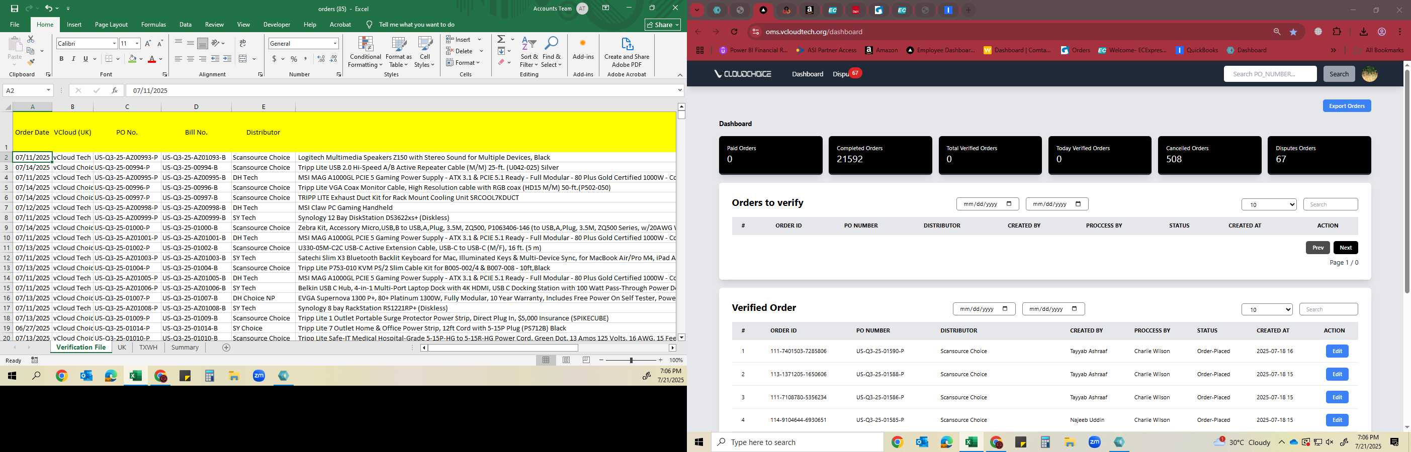
Task: Bookmark this page with the star icon
Action: click(x=1294, y=32)
